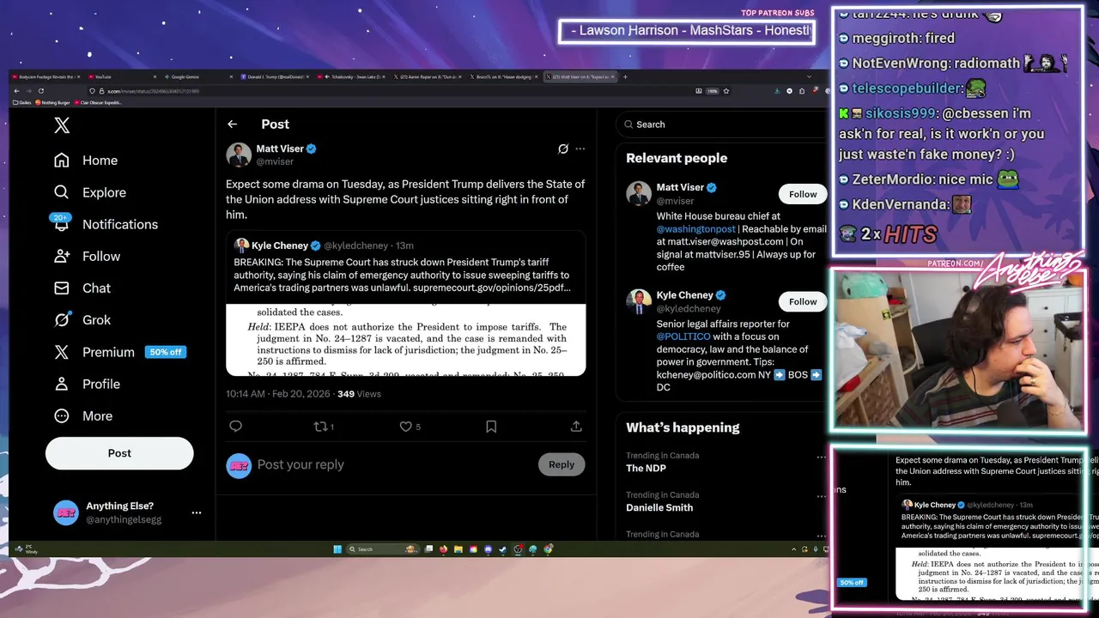Follow Matt Viser in Relevant people
This screenshot has height=618, width=1099.
803,194
